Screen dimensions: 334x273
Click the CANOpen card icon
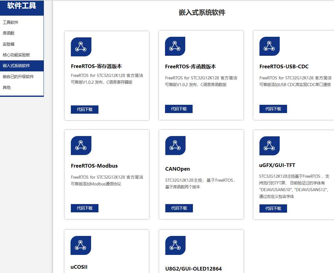pyautogui.click(x=175, y=146)
